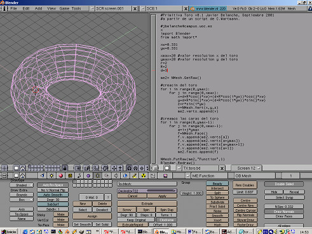This screenshot has height=234, width=312.
Task: Select the Edit buttons square icon
Action: point(97,175)
